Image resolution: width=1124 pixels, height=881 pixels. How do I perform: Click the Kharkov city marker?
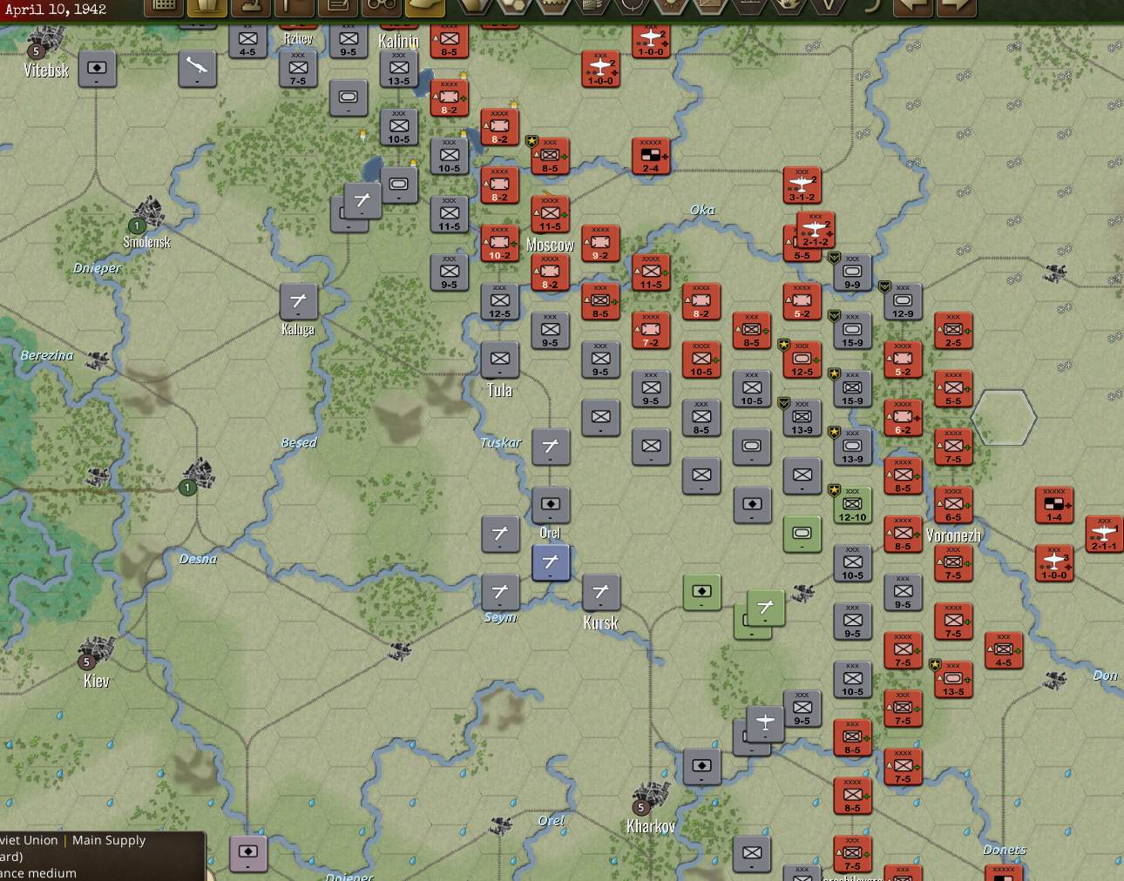coord(649,797)
